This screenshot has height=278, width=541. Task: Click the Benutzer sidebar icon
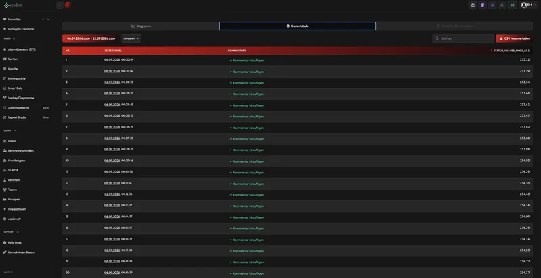coord(5,180)
